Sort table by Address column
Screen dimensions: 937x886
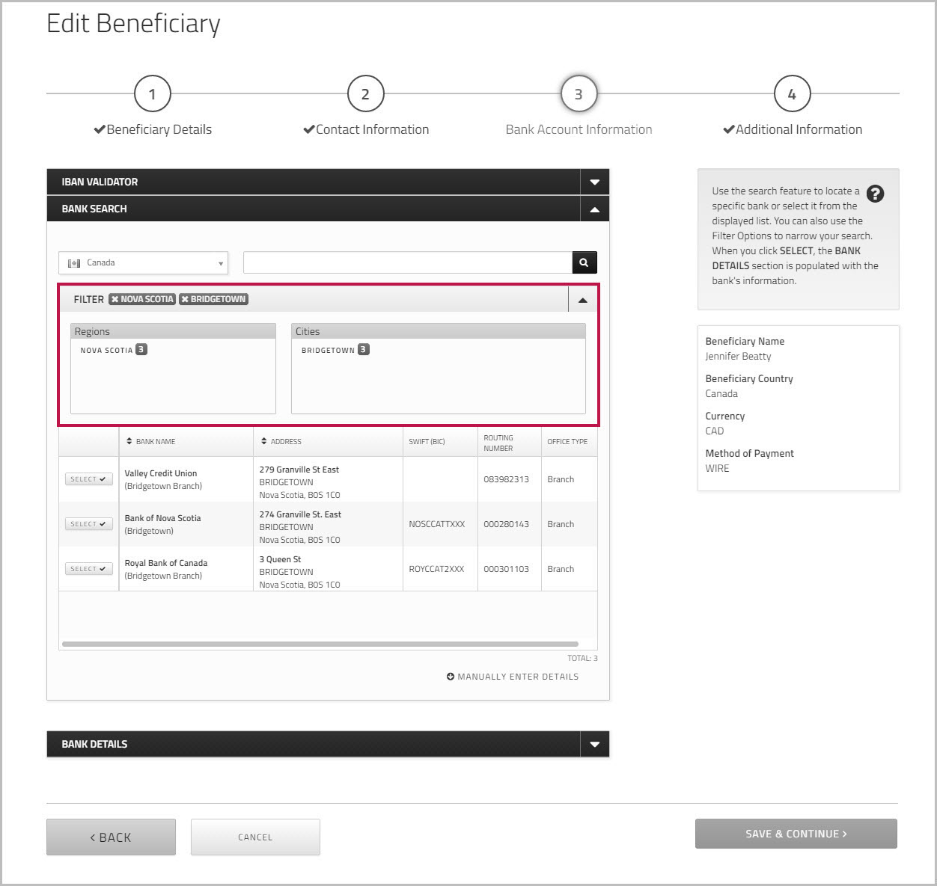point(281,441)
